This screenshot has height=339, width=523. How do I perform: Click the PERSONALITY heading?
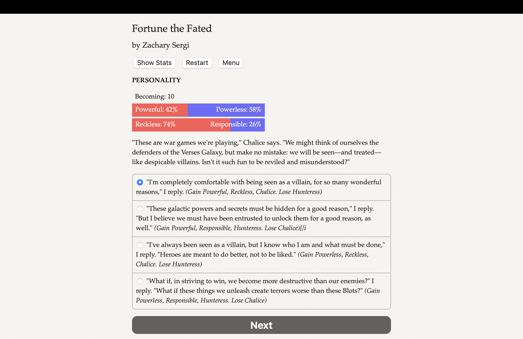pyautogui.click(x=156, y=80)
